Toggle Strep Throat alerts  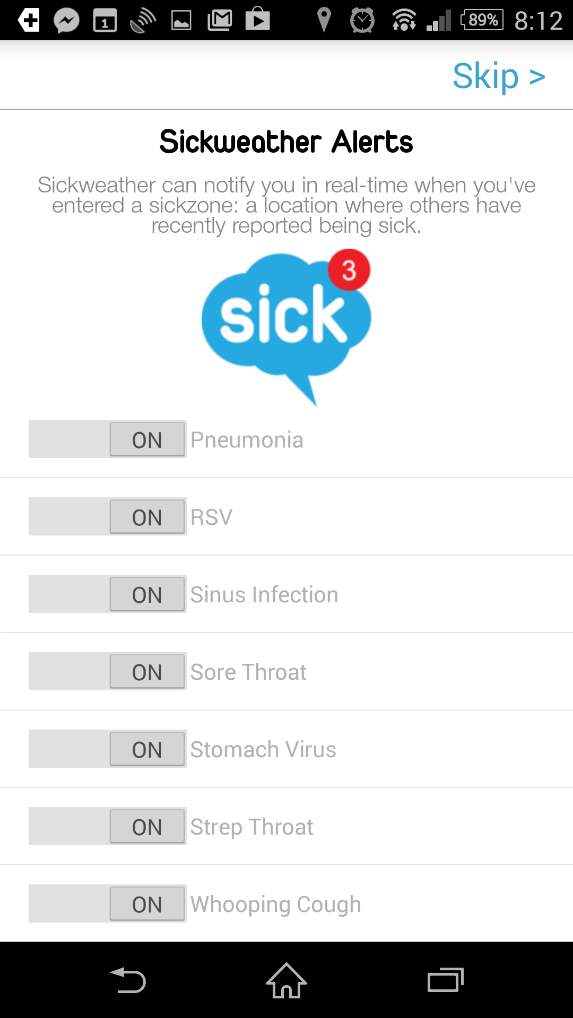(107, 826)
